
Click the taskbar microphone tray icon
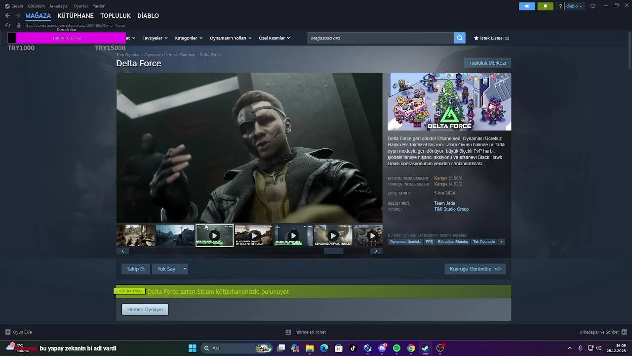click(x=580, y=348)
